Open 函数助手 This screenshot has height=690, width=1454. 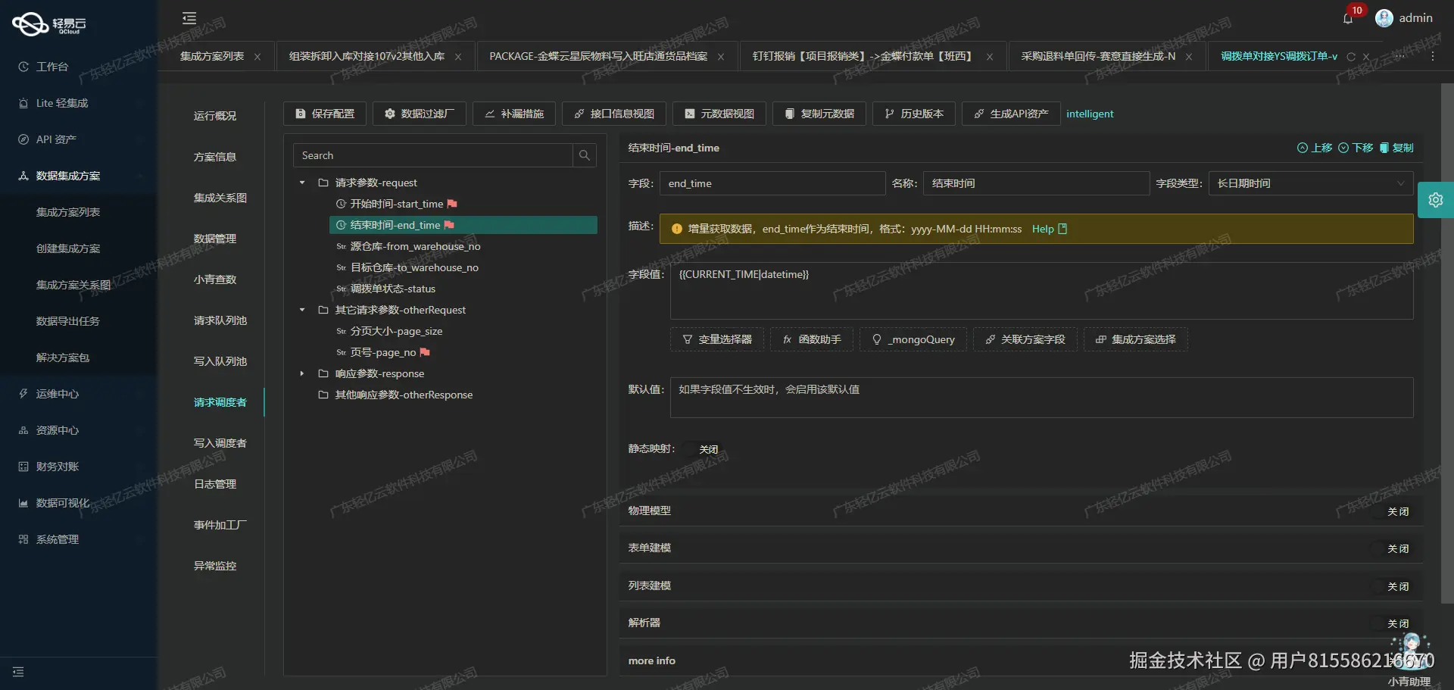pyautogui.click(x=812, y=339)
